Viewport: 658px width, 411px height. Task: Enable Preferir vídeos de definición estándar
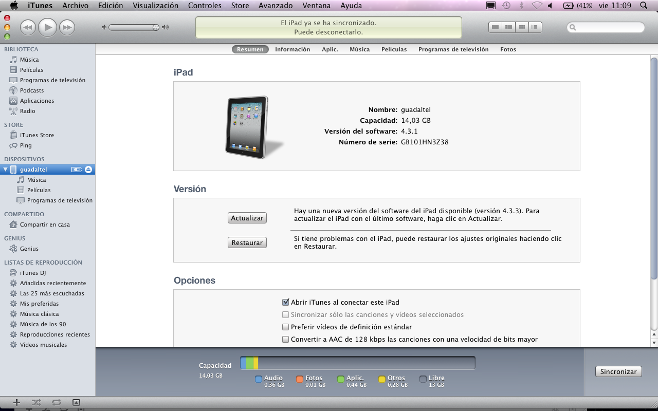286,327
